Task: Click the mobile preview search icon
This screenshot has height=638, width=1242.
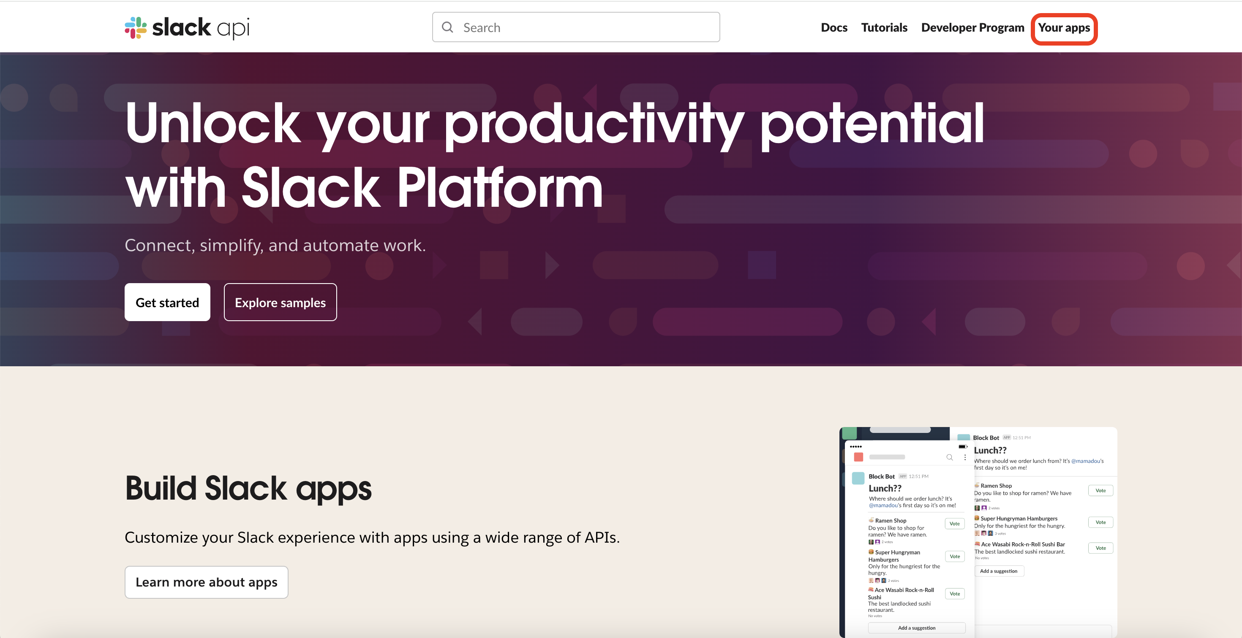Action: (949, 457)
